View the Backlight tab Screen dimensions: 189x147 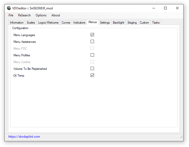click(x=119, y=23)
